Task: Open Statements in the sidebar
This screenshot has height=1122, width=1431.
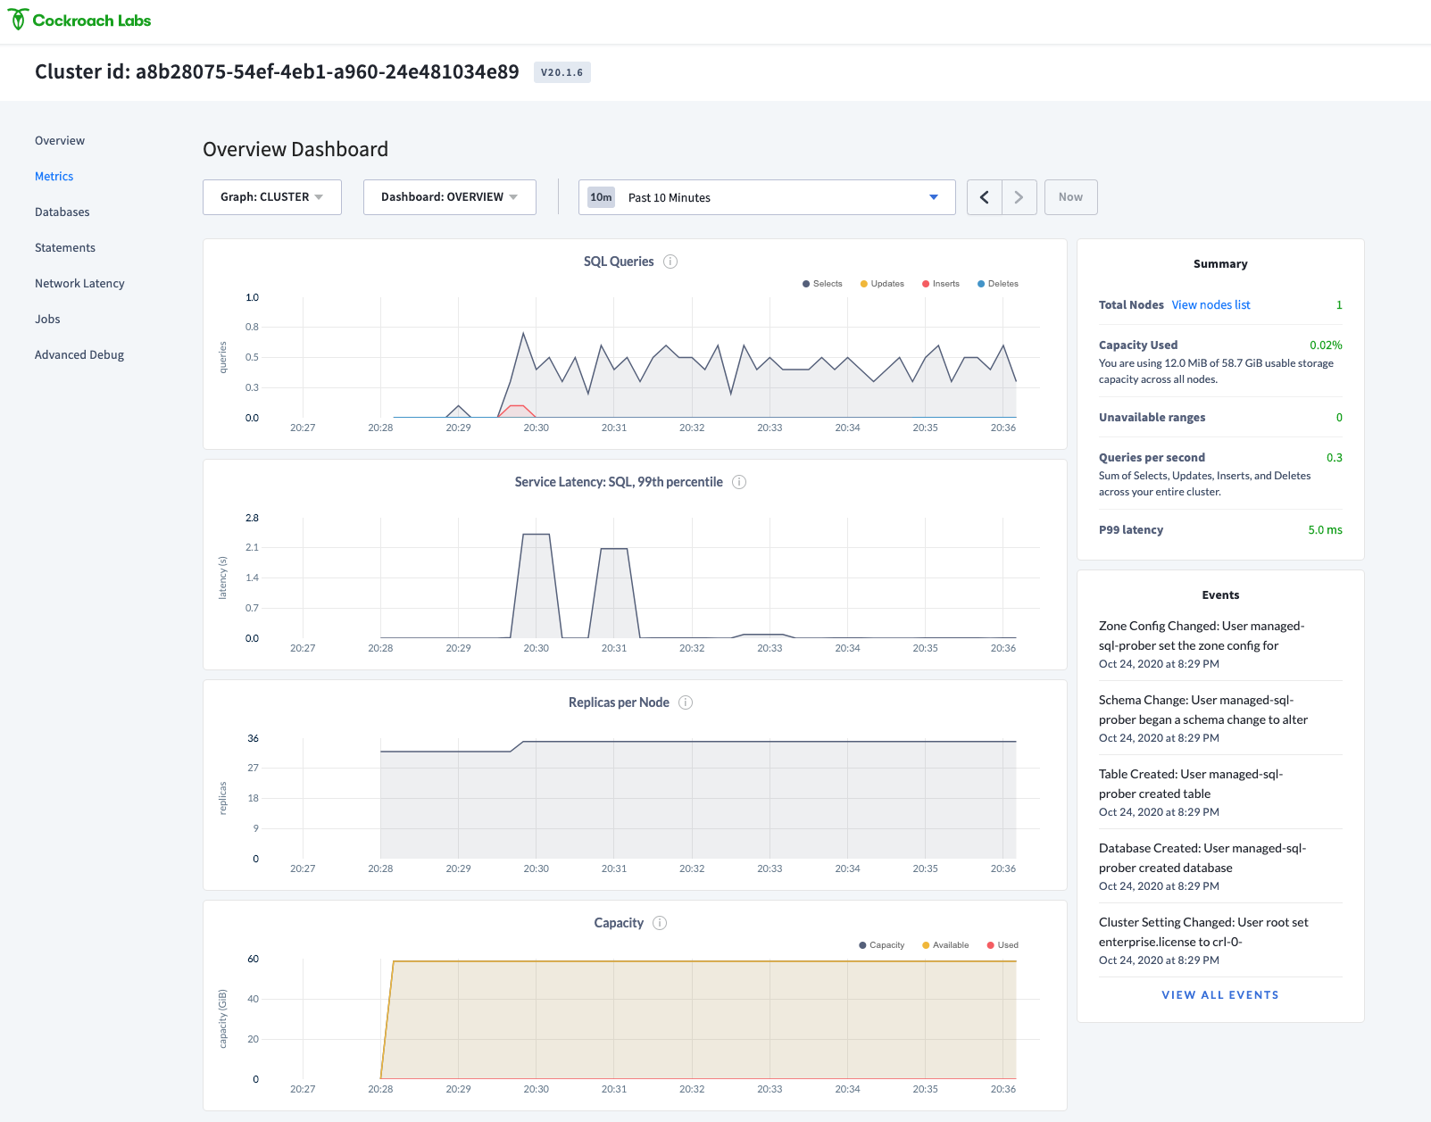Action: (x=65, y=247)
